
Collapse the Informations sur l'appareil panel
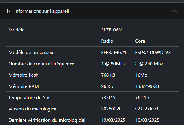coord(175,11)
